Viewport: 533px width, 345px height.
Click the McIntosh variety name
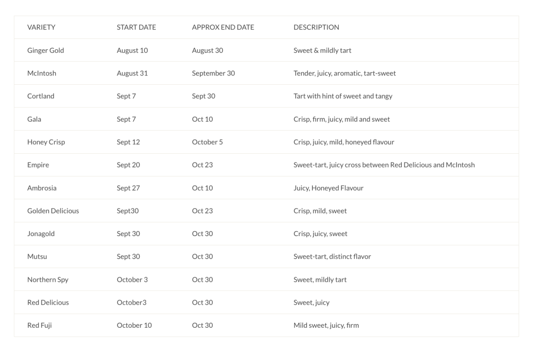coord(41,73)
